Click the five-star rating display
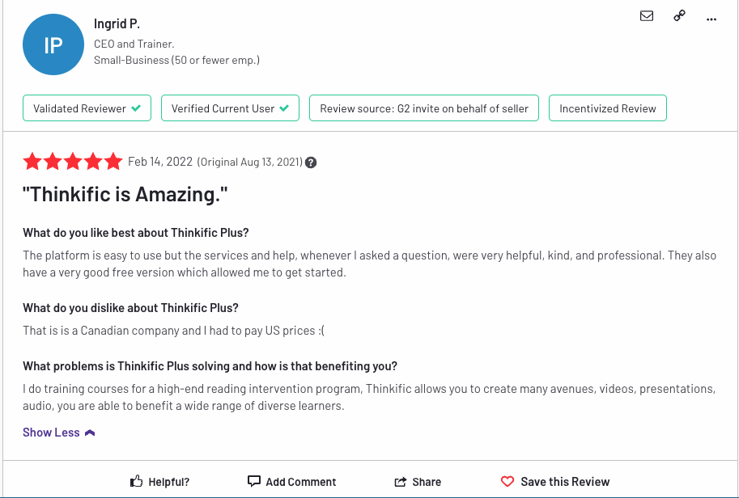Image resolution: width=739 pixels, height=498 pixels. coord(73,162)
